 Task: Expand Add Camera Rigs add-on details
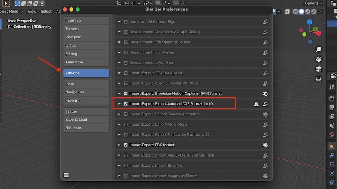119,21
